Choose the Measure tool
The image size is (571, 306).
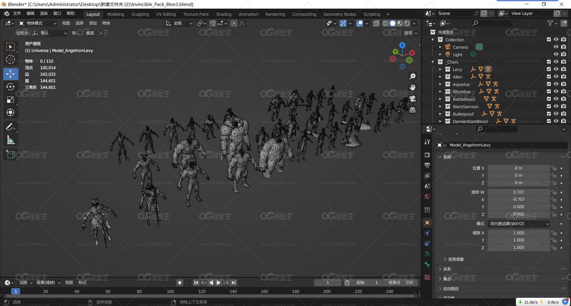pyautogui.click(x=10, y=140)
